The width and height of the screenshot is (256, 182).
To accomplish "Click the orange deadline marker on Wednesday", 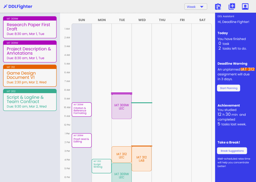I will (x=142, y=146).
